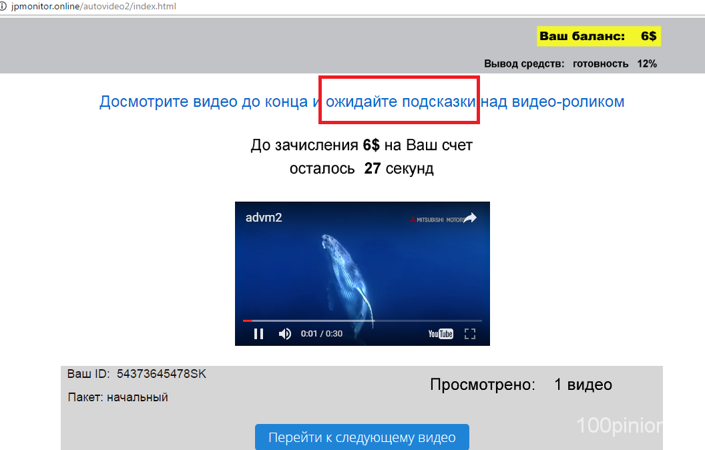
Task: Click the yellow 'Ваш баланс: 6$' badge
Action: click(598, 36)
